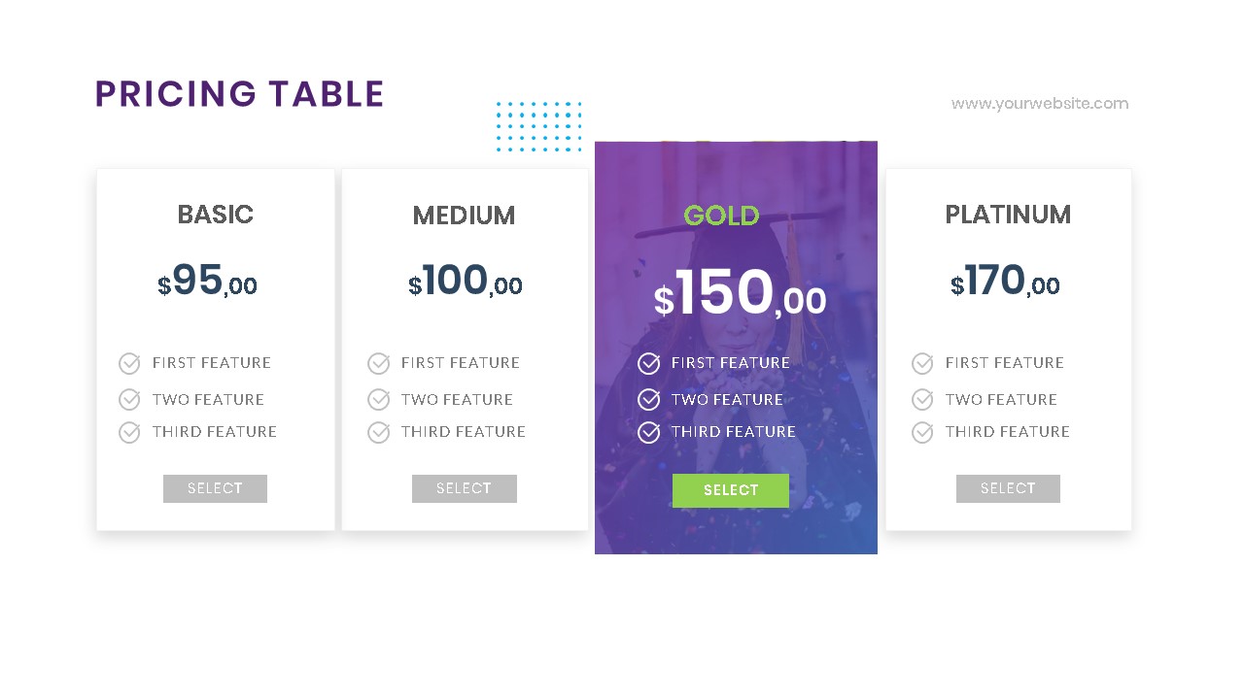Click the $170,00 Platinum price
The height and width of the screenshot is (699, 1244).
pos(1005,282)
